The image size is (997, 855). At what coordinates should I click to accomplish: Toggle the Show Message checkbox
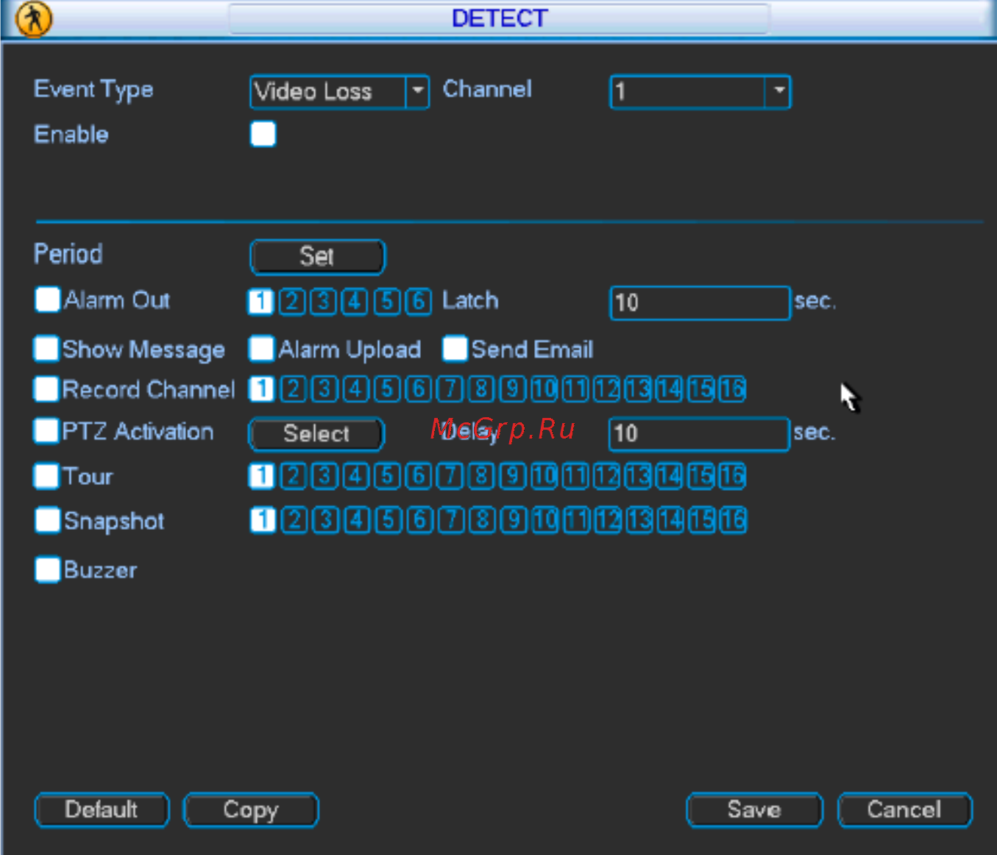point(46,349)
